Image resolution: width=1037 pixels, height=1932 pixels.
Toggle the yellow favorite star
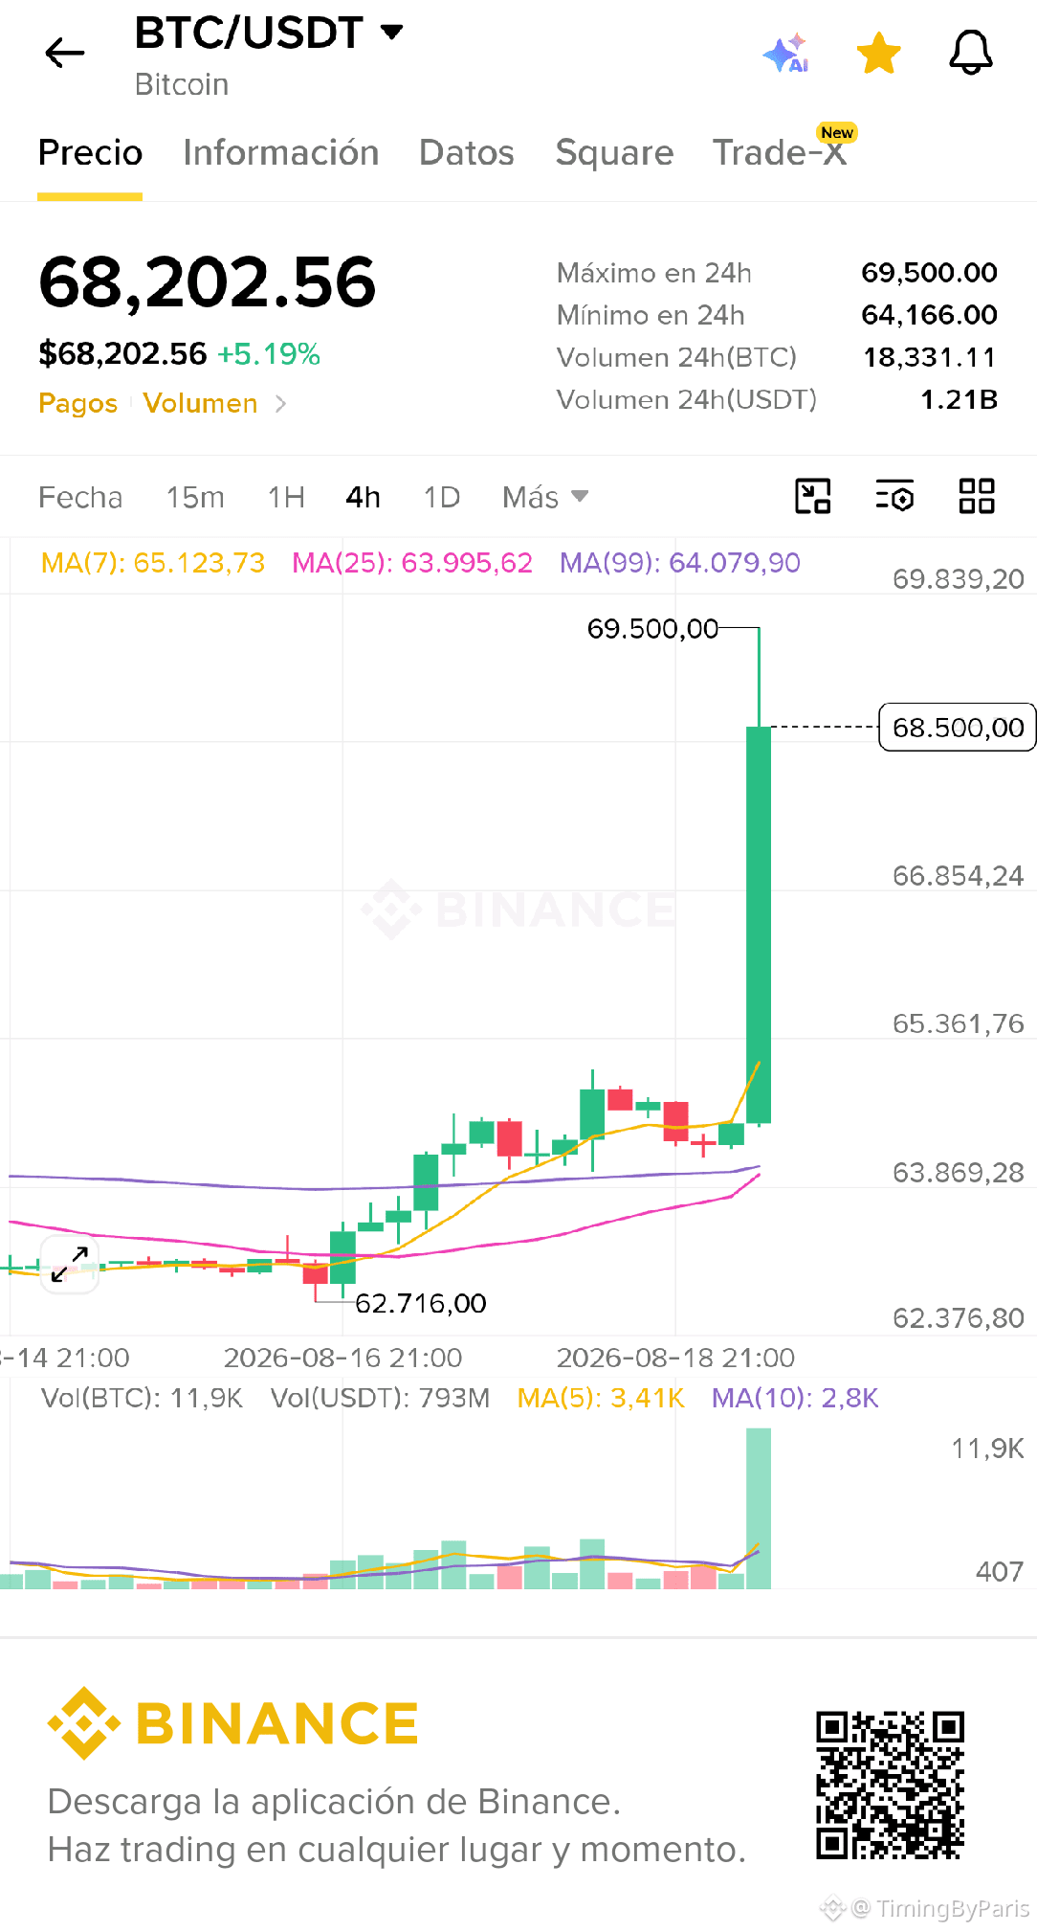pyautogui.click(x=878, y=53)
